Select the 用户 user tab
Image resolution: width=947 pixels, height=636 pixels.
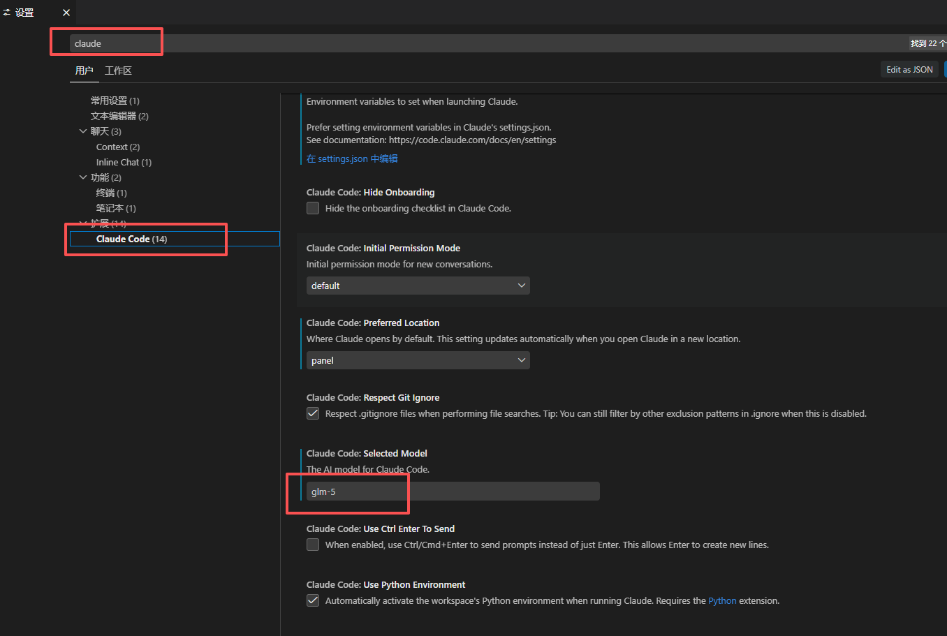(84, 71)
